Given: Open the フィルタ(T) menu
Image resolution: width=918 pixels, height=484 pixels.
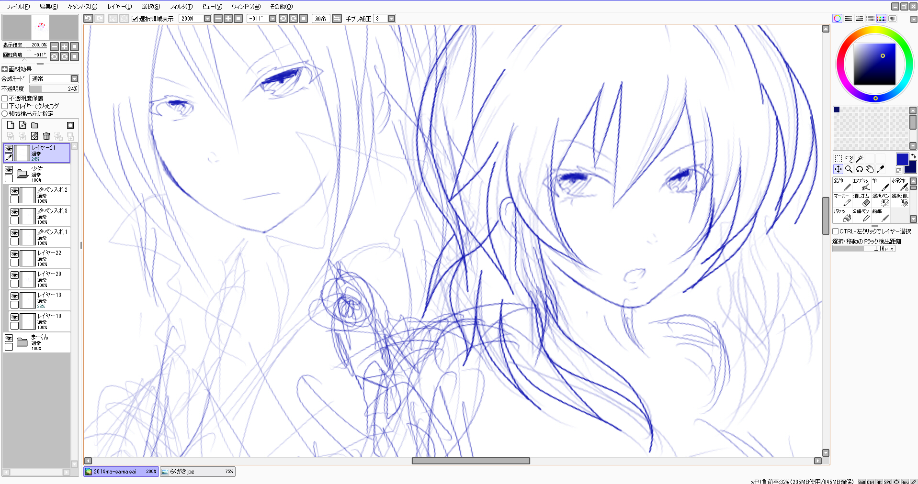Looking at the screenshot, I should click(181, 7).
